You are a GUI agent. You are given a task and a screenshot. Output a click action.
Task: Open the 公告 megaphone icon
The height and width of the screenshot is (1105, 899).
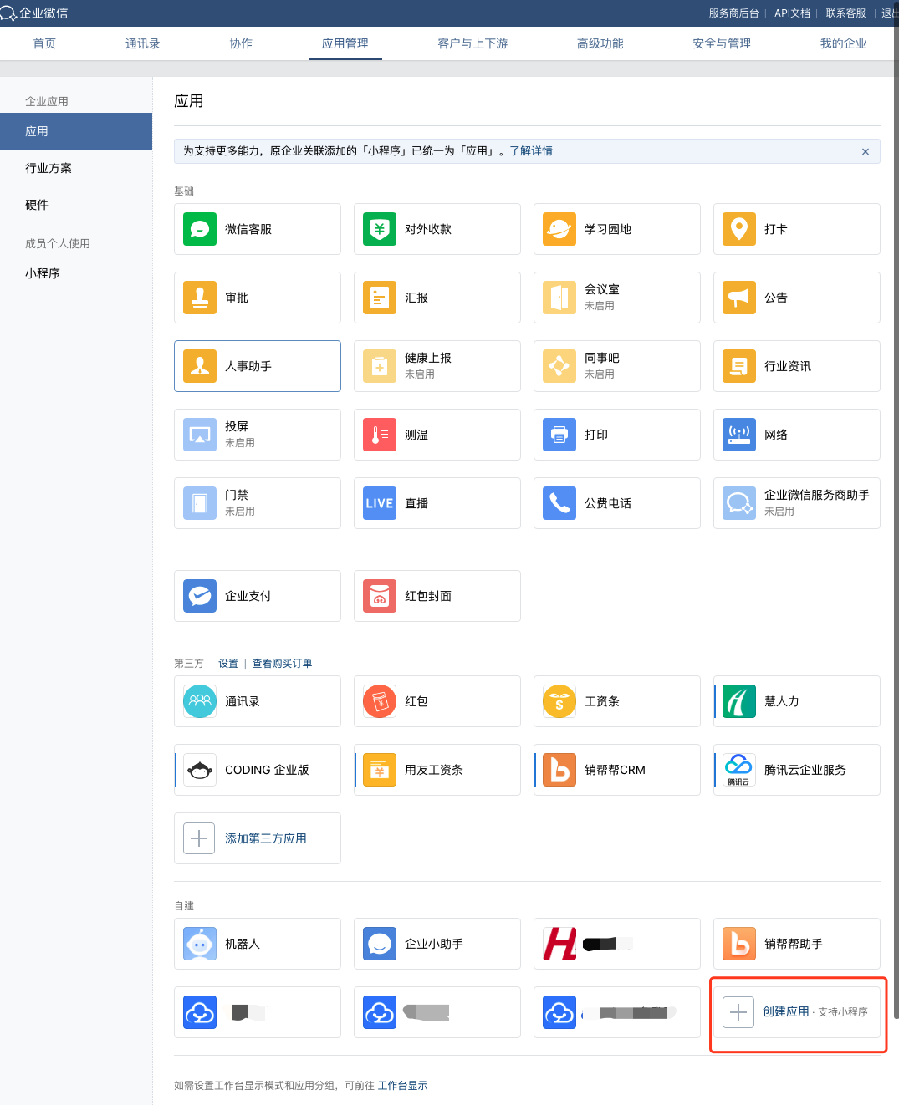[x=739, y=298]
